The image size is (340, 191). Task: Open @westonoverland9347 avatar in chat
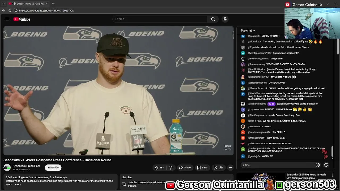point(243,53)
